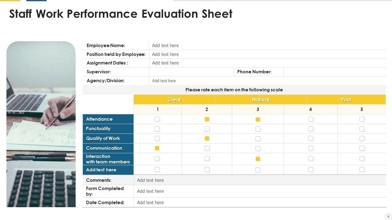Uncheck Interaction with team members rating 3
The image size is (392, 220).
pos(258,159)
